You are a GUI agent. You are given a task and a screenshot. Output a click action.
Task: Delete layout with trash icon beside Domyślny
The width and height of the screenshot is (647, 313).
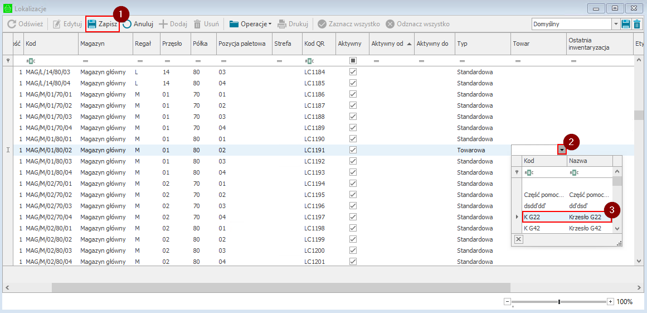(x=637, y=24)
